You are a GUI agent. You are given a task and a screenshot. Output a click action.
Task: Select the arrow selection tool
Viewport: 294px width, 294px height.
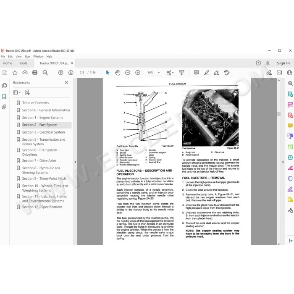(108, 73)
